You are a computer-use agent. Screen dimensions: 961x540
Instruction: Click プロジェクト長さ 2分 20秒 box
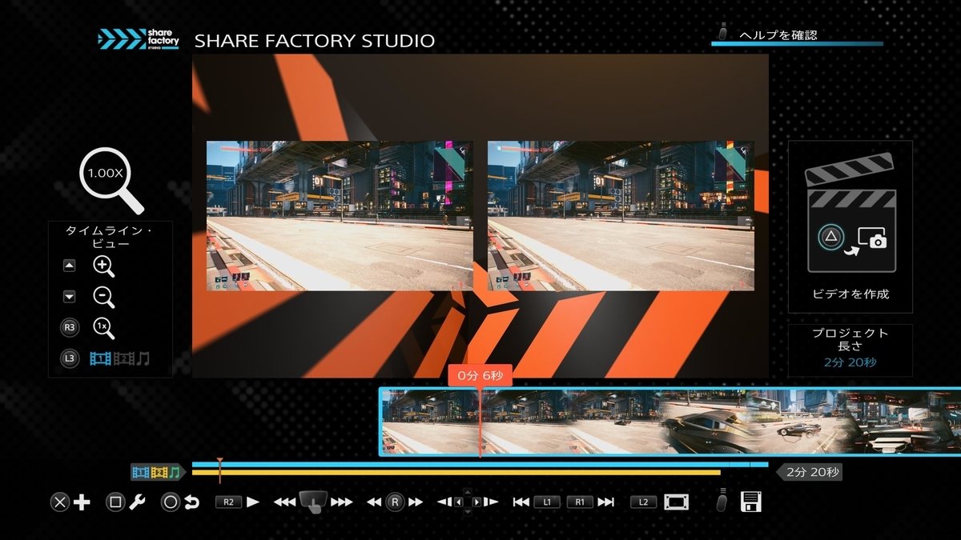(x=850, y=350)
